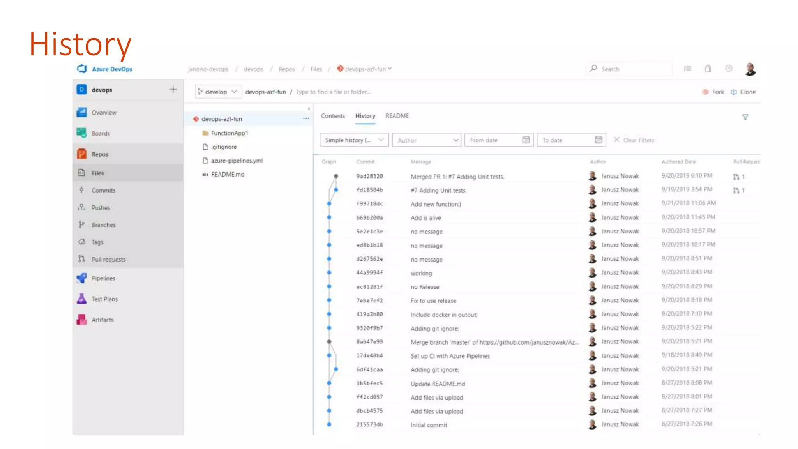Open commit 9ad28320 link
The image size is (798, 449).
[369, 176]
